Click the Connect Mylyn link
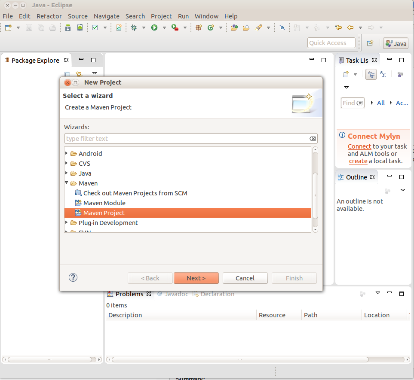Viewport: 414px width, 380px height. pos(359,146)
